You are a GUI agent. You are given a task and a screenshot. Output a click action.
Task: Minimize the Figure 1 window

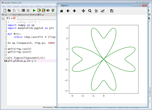[135, 5]
